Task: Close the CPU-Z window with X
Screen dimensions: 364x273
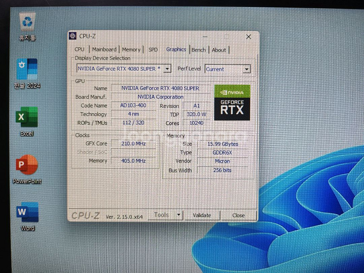Action: click(x=248, y=37)
